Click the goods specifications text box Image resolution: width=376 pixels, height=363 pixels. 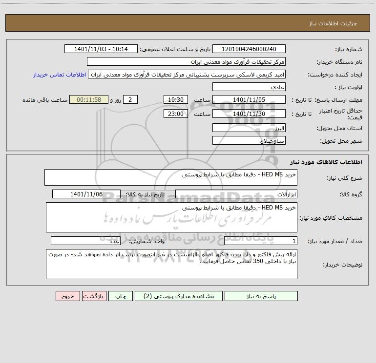tap(171, 217)
